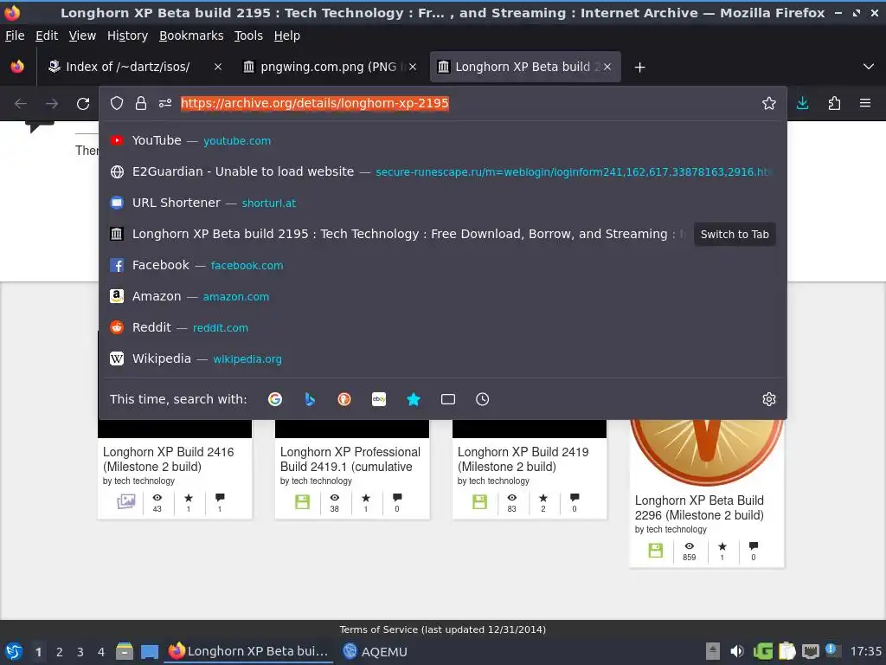Choose Facebook suggestion
886x665 pixels.
442,265
